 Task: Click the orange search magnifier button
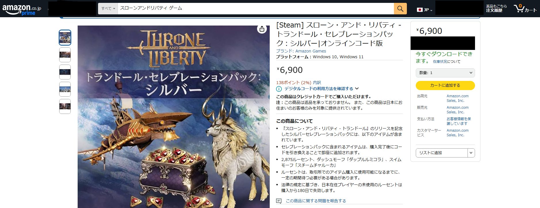(400, 9)
